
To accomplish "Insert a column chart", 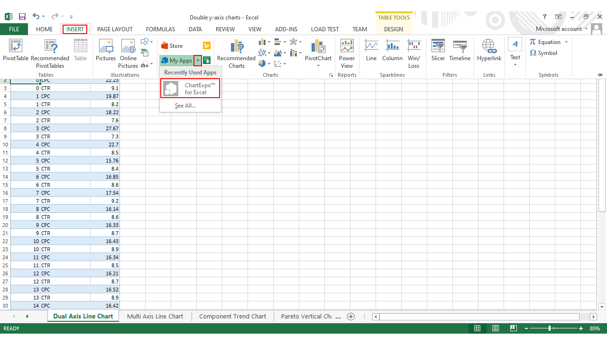I will [263, 42].
